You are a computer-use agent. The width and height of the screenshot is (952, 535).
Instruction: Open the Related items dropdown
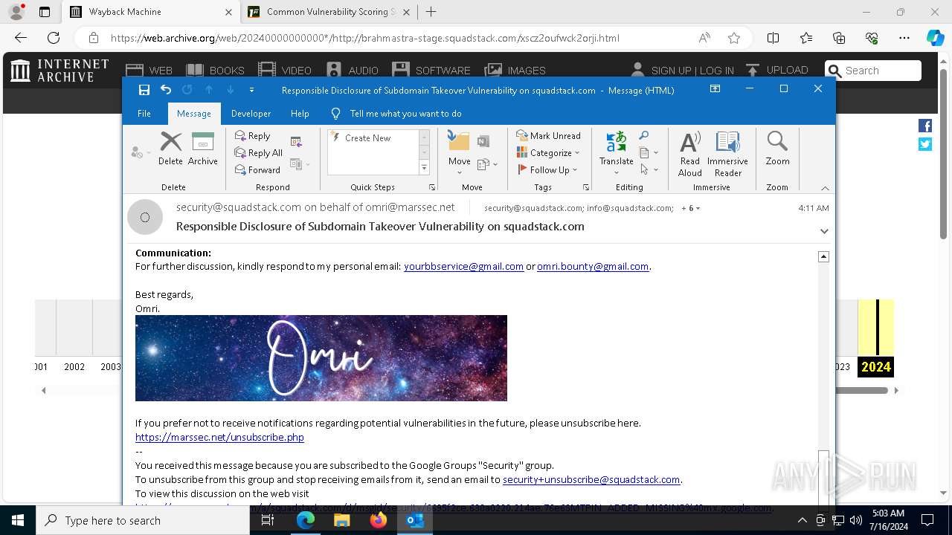(x=649, y=153)
